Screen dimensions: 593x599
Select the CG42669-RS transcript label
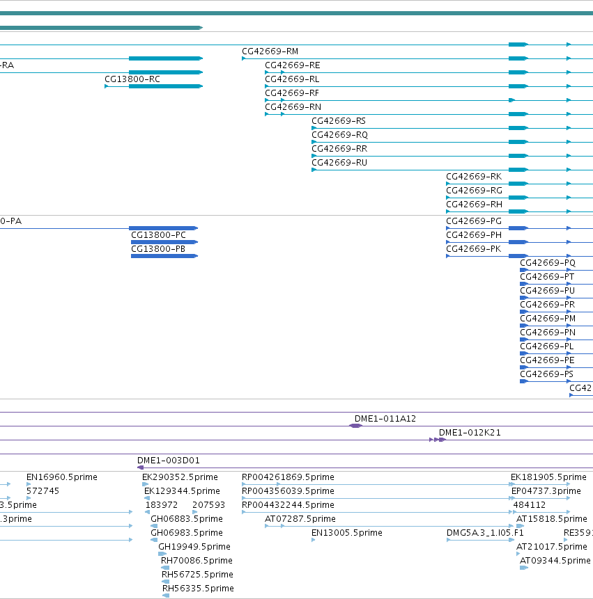(338, 121)
